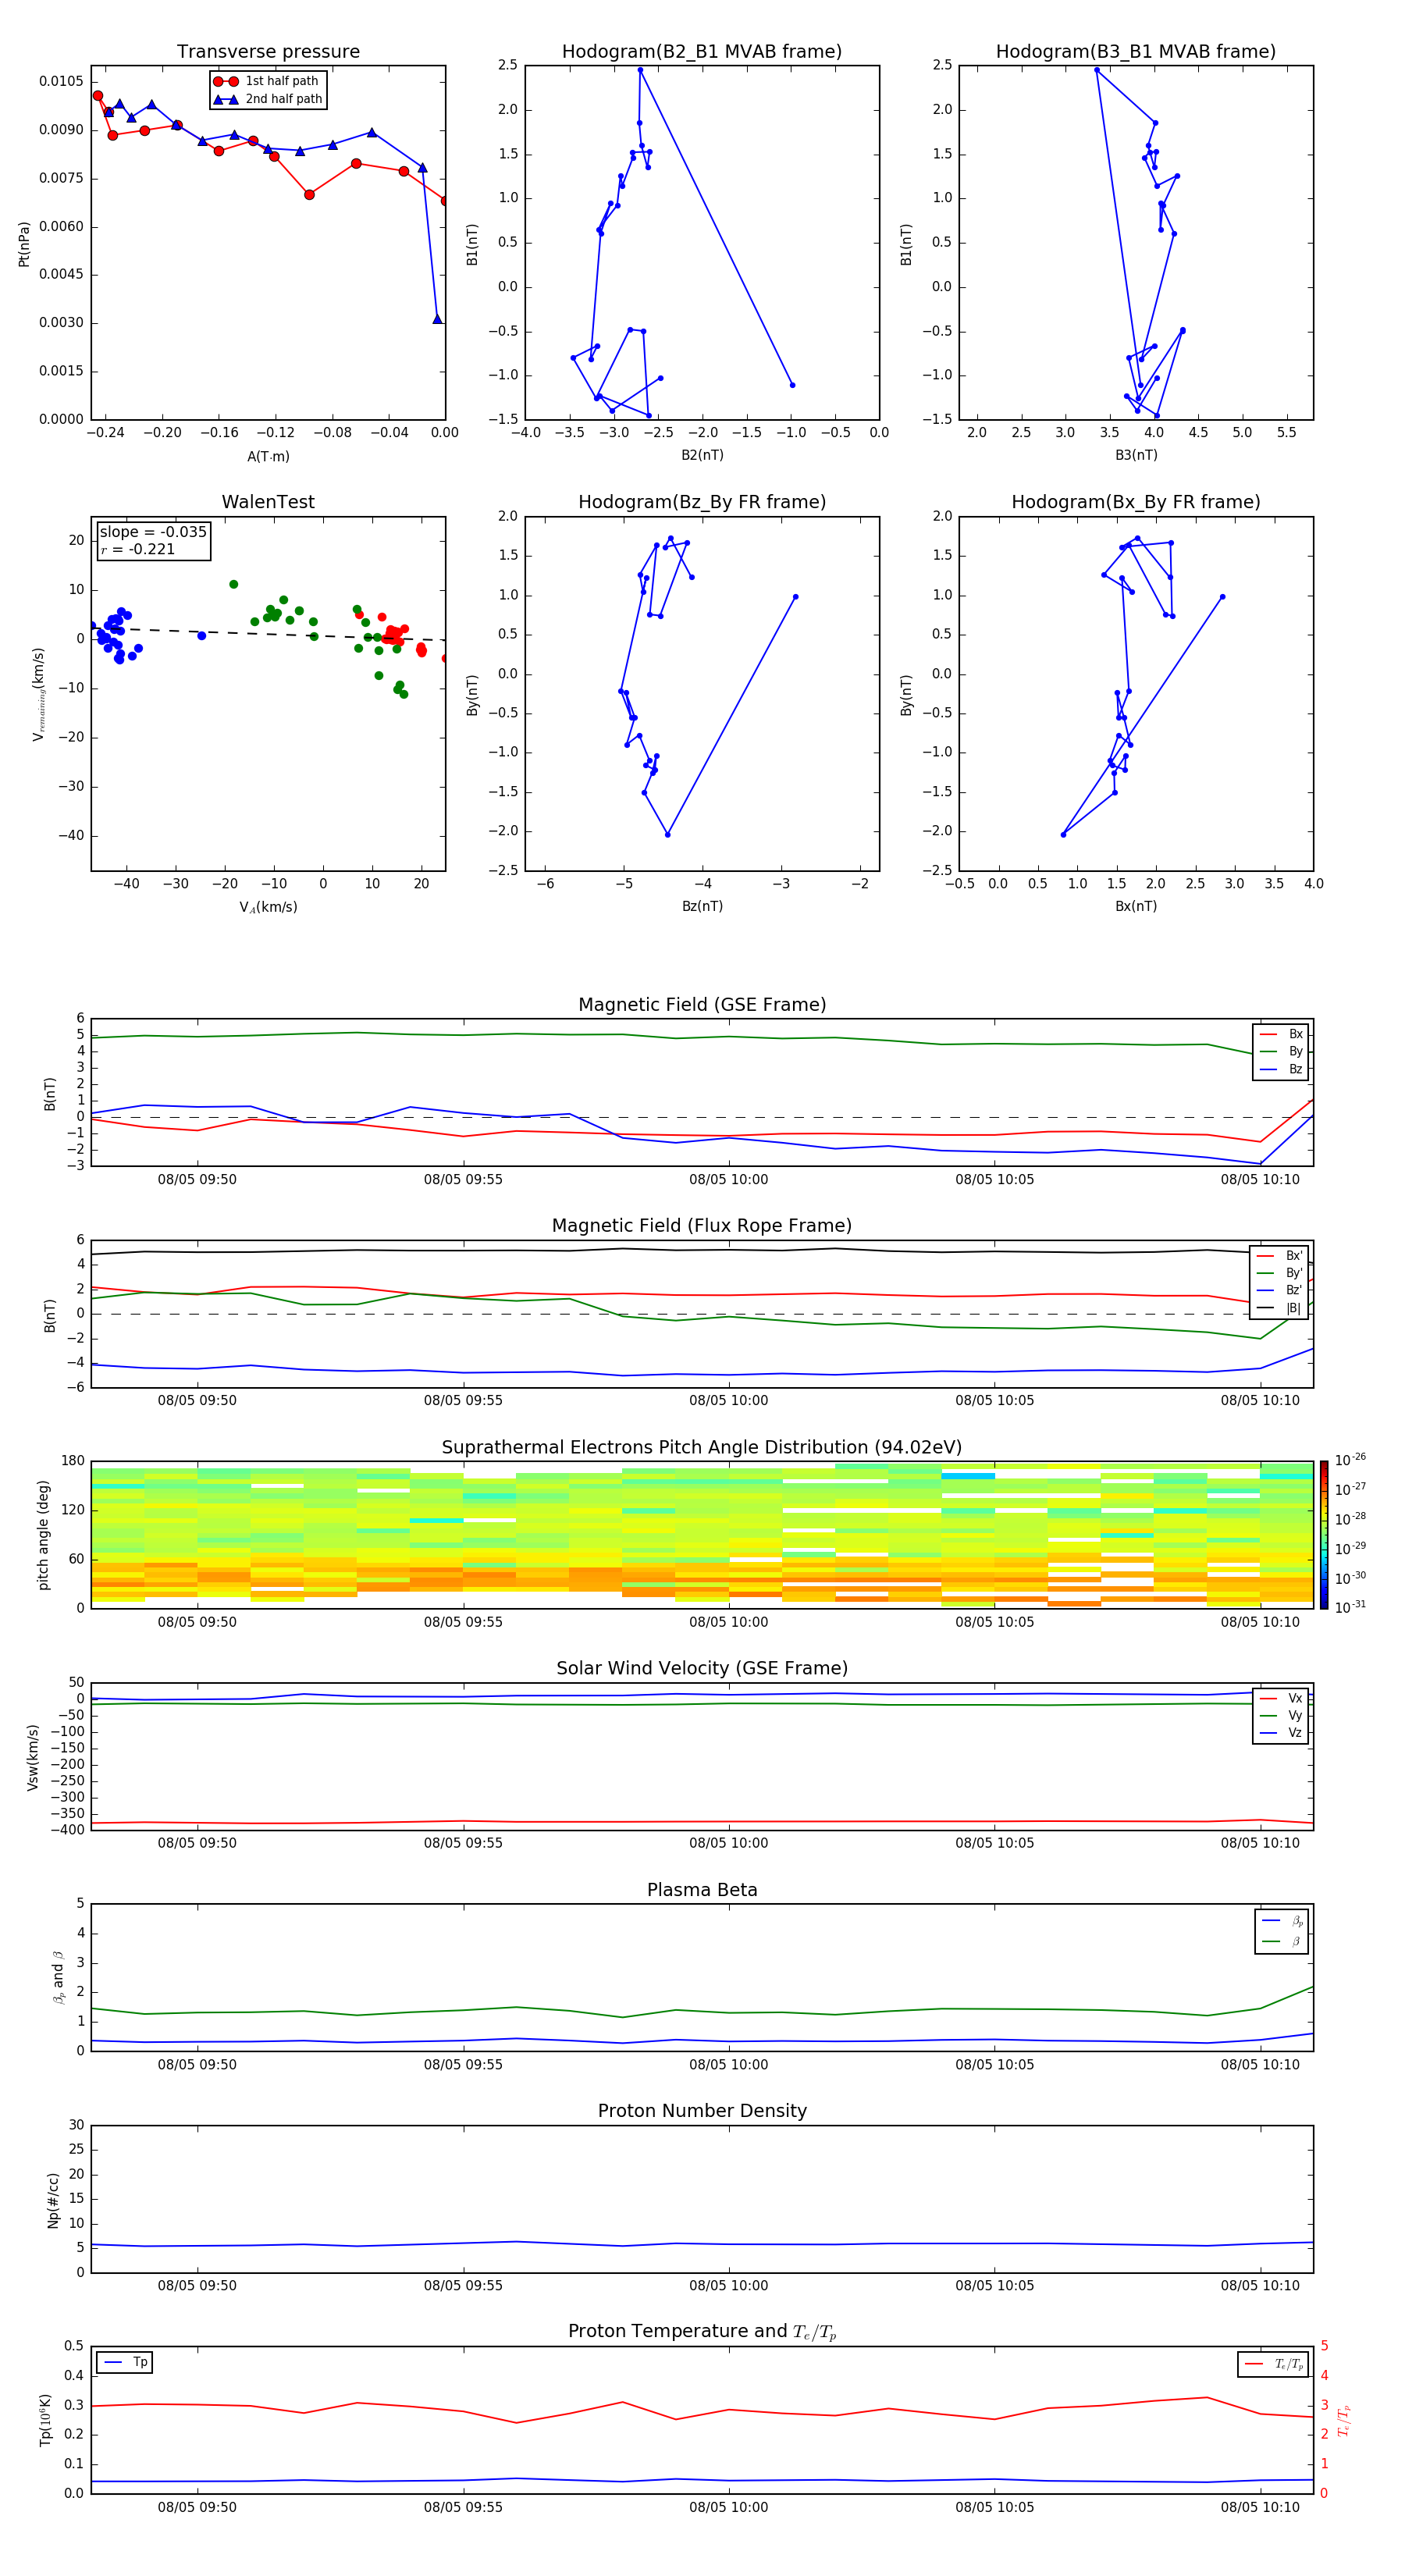This screenshot has height=2576, width=1405.
Task: Click the Suprathermal Electrons Pitch Angle Distribution title
Action: (702, 1448)
